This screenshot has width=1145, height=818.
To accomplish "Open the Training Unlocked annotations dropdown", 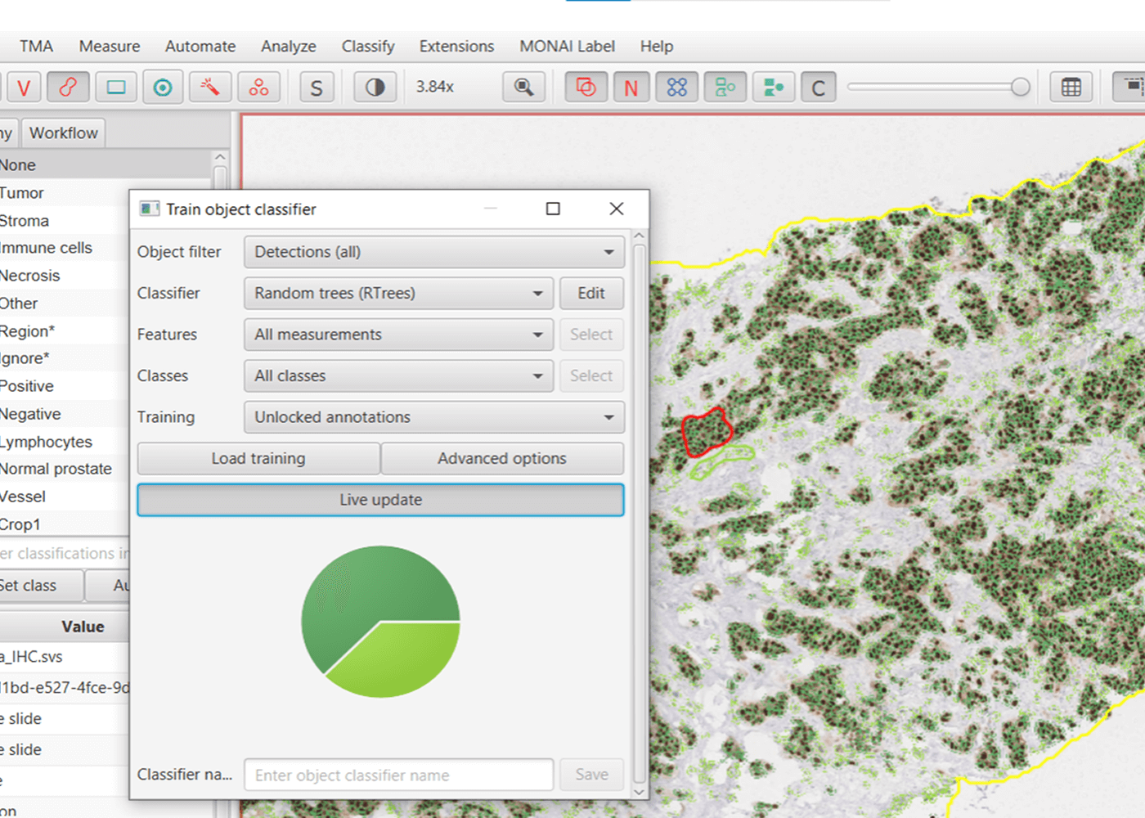I will point(433,417).
